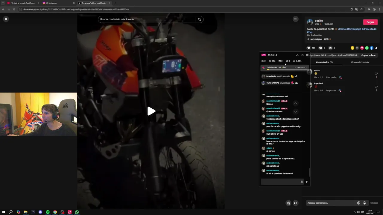Open emoji picker in the LIVE chat input

[302, 182]
